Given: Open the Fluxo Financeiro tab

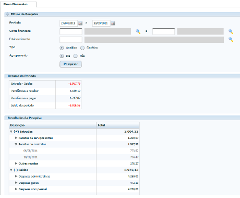Looking at the screenshot, I should coord(18,4).
